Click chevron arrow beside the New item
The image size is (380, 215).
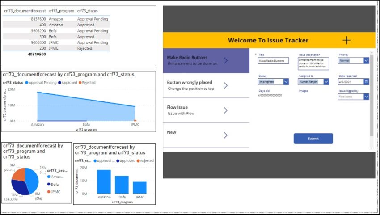tap(225, 135)
